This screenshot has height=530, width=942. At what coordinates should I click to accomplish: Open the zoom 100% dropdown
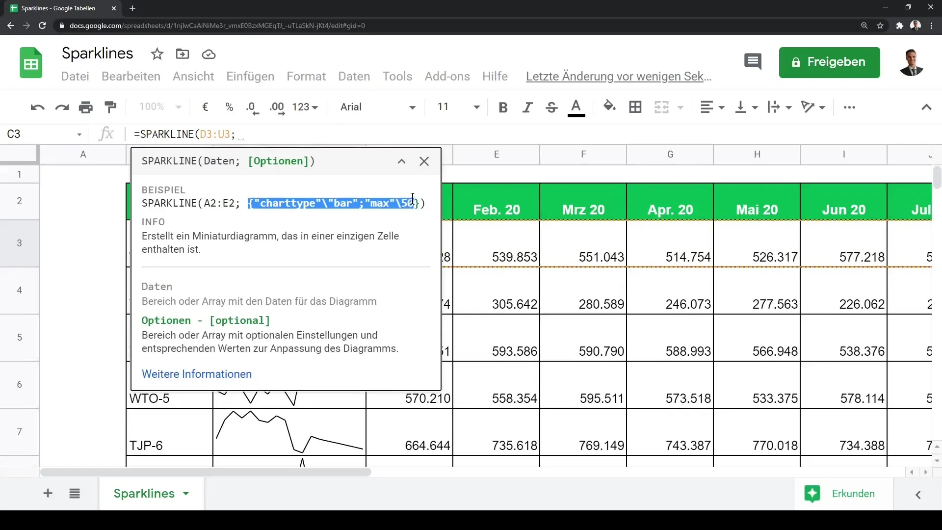coord(160,107)
